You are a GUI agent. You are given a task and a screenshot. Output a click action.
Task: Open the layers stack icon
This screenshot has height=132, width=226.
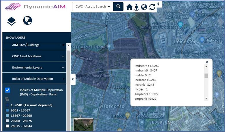pos(11,21)
